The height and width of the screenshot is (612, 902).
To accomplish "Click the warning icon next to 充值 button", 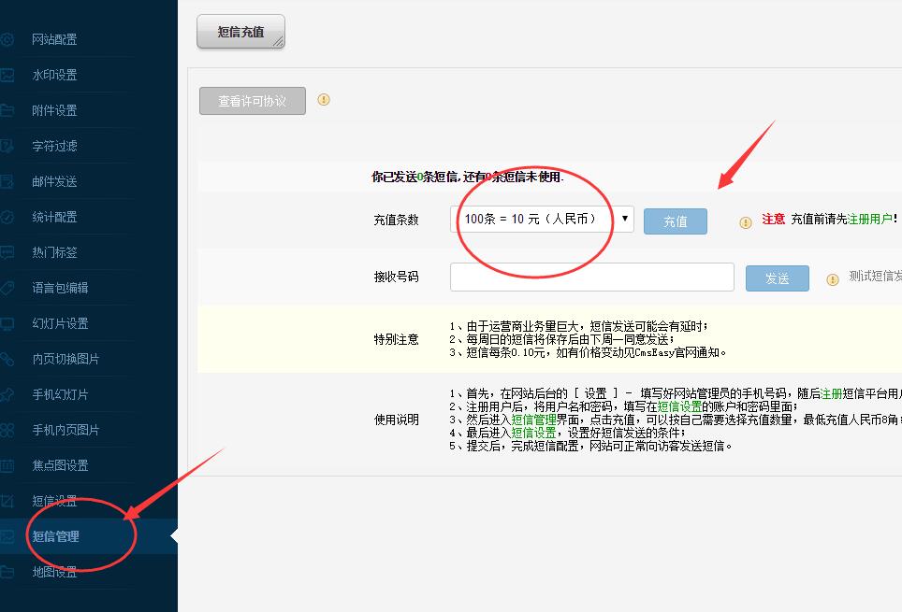I will point(746,222).
